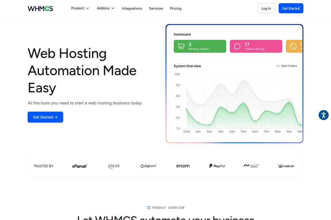Click the "5am" chart axis label
This screenshot has height=220, width=331.
click(x=243, y=132)
